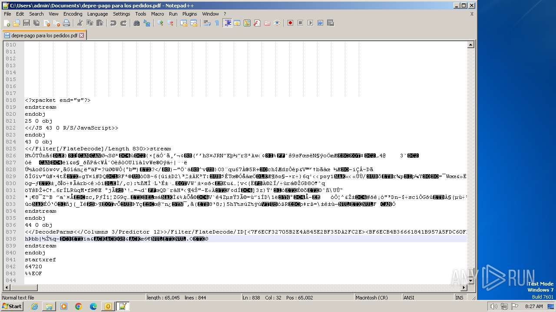Toggle indent guide display
Viewport: 556px width, 312px height.
(x=227, y=23)
